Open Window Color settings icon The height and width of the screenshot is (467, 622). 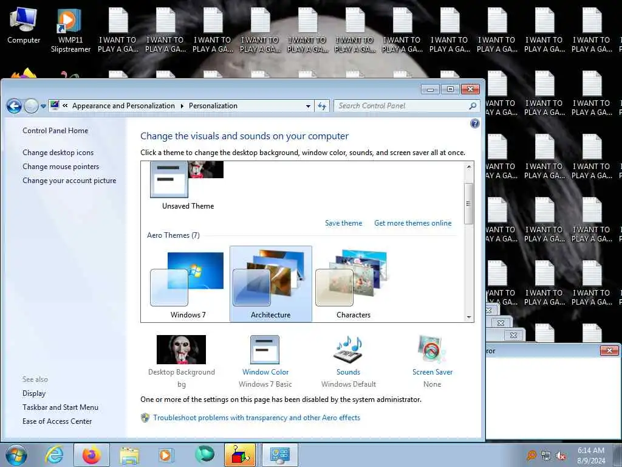pyautogui.click(x=265, y=350)
